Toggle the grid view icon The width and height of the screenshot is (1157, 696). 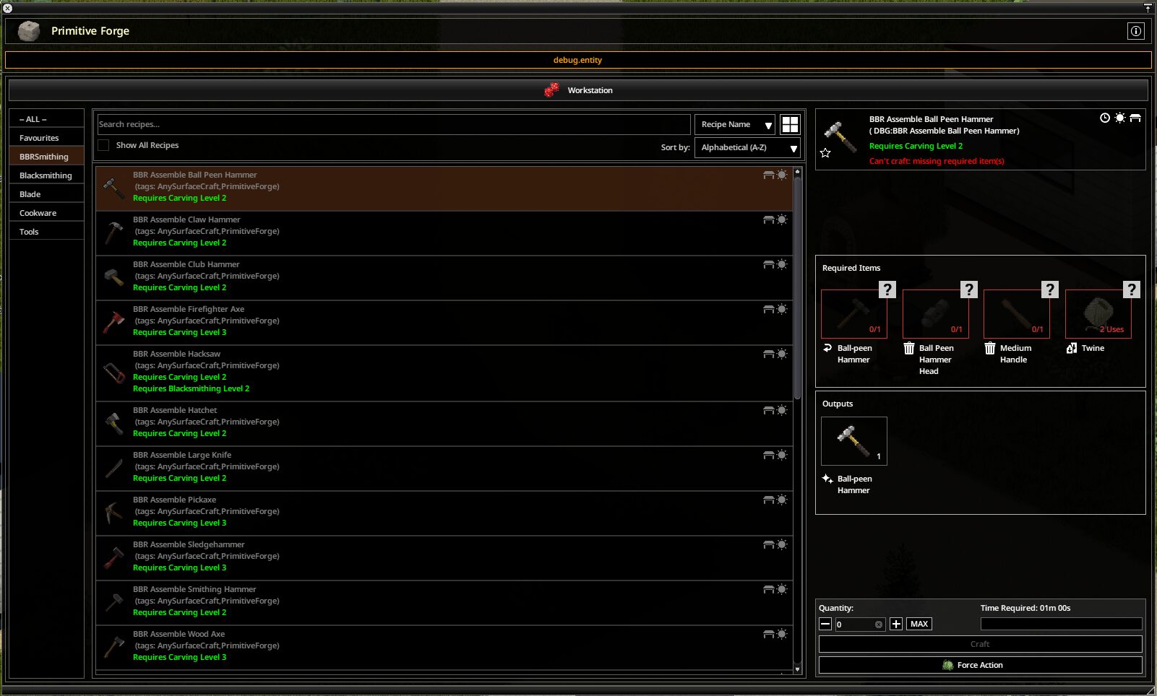click(791, 124)
